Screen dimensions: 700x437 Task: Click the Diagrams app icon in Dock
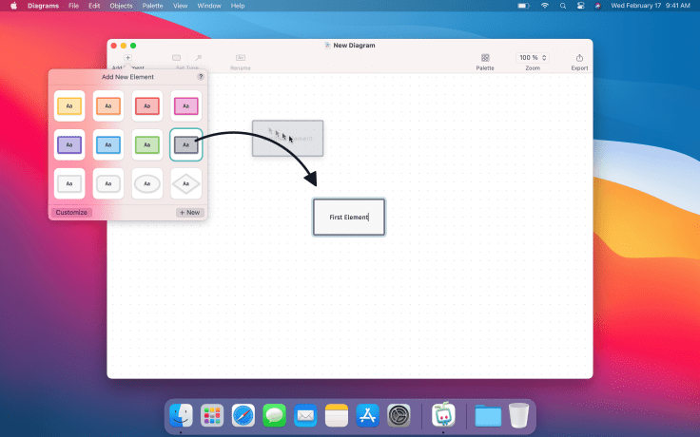pos(443,414)
